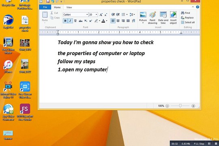Copy the selected text

[x=55, y=18]
